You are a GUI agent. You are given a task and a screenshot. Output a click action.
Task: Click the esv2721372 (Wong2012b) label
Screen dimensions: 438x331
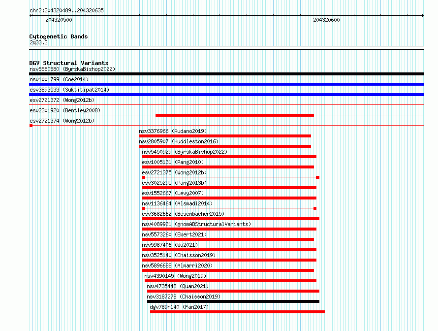62,100
